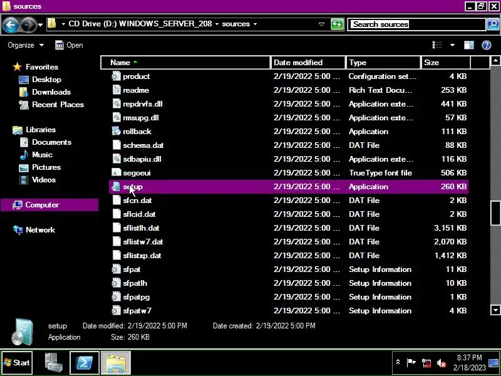The width and height of the screenshot is (501, 376).
Task: Open the Start menu
Action: (17, 363)
